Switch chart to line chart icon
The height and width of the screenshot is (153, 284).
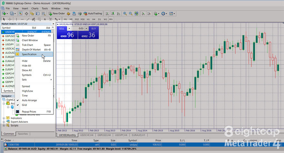tap(119, 14)
